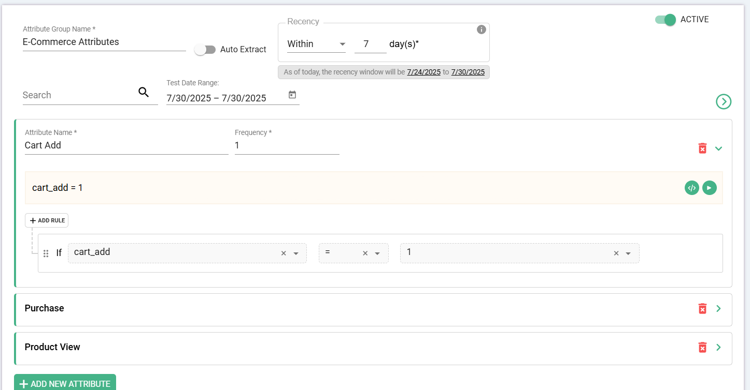
Task: Click the Attribute Group Name field
Action: coord(104,42)
